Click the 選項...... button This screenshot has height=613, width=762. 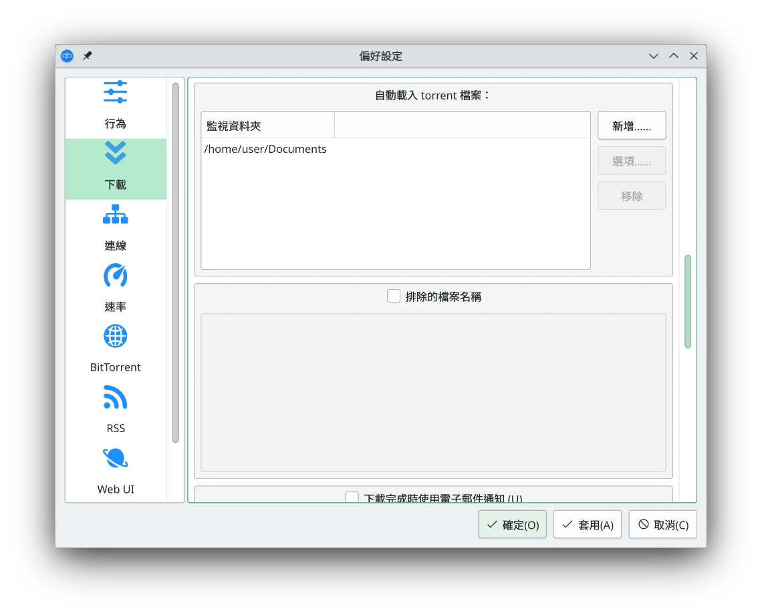(x=631, y=161)
